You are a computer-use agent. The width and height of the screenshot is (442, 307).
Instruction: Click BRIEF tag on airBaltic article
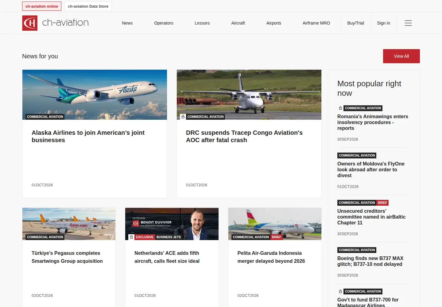(x=382, y=203)
